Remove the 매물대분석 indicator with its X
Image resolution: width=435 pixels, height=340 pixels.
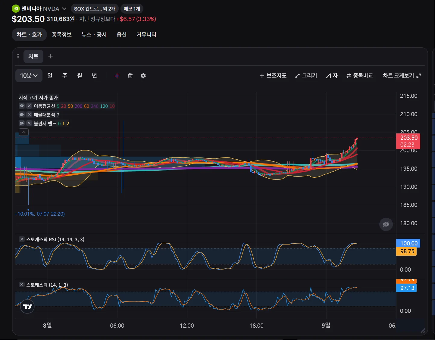click(29, 115)
